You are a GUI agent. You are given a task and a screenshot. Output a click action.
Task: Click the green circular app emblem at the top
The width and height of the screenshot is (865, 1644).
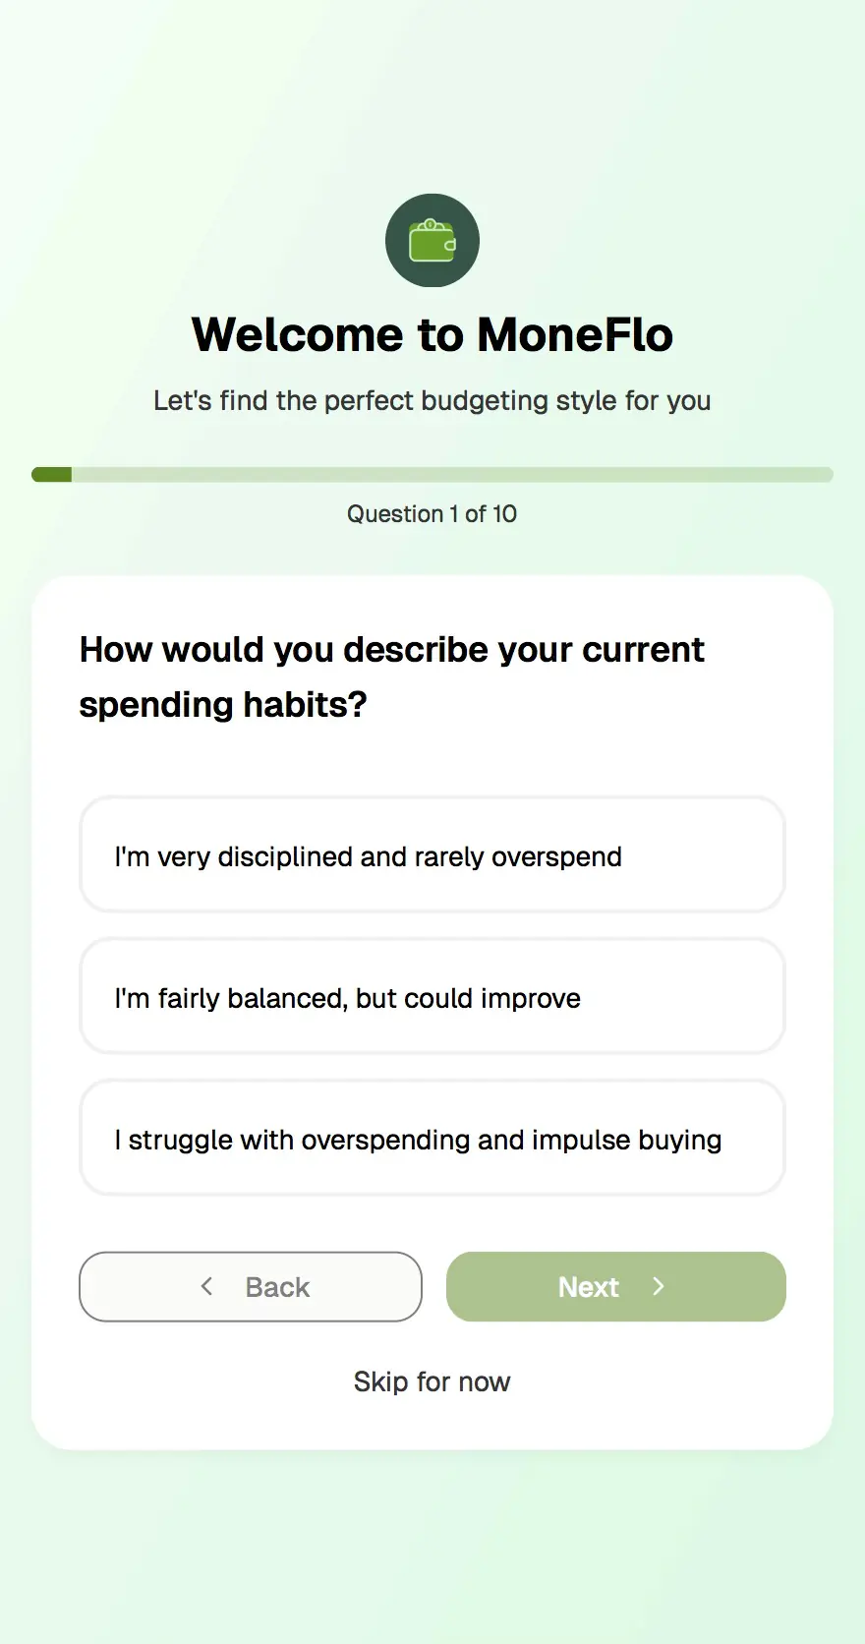[432, 240]
